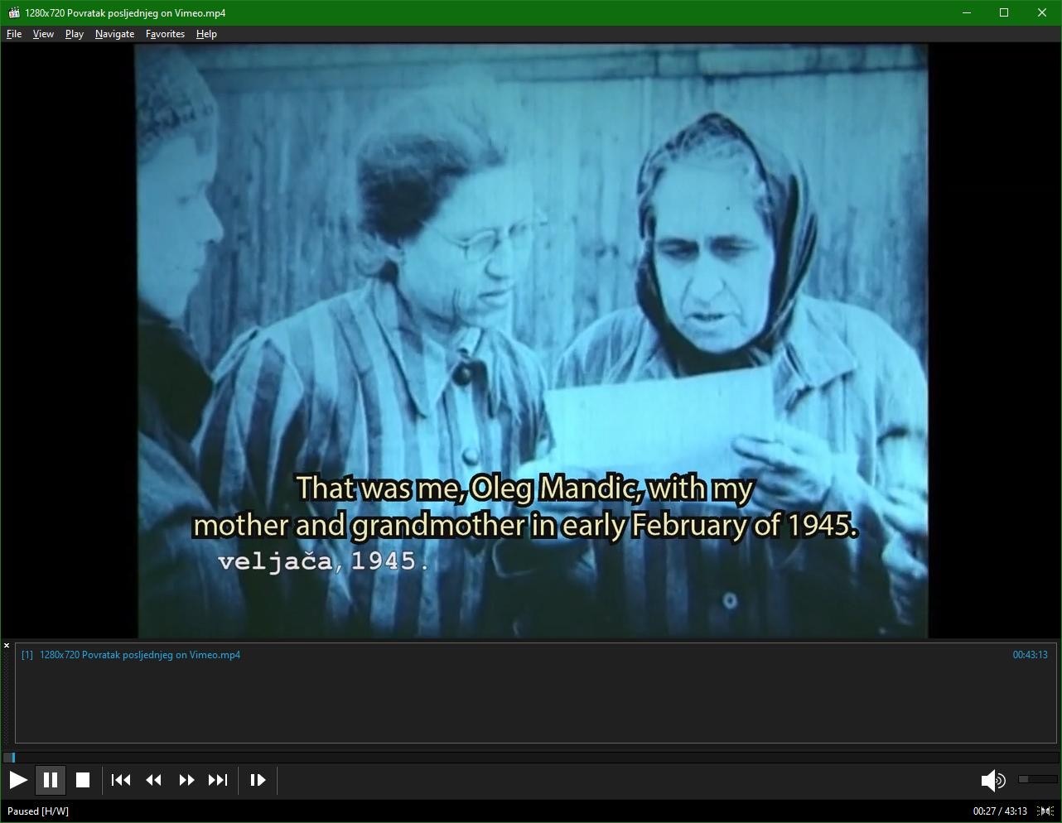The image size is (1062, 823).
Task: Adjust the volume slider
Action: click(x=1038, y=779)
